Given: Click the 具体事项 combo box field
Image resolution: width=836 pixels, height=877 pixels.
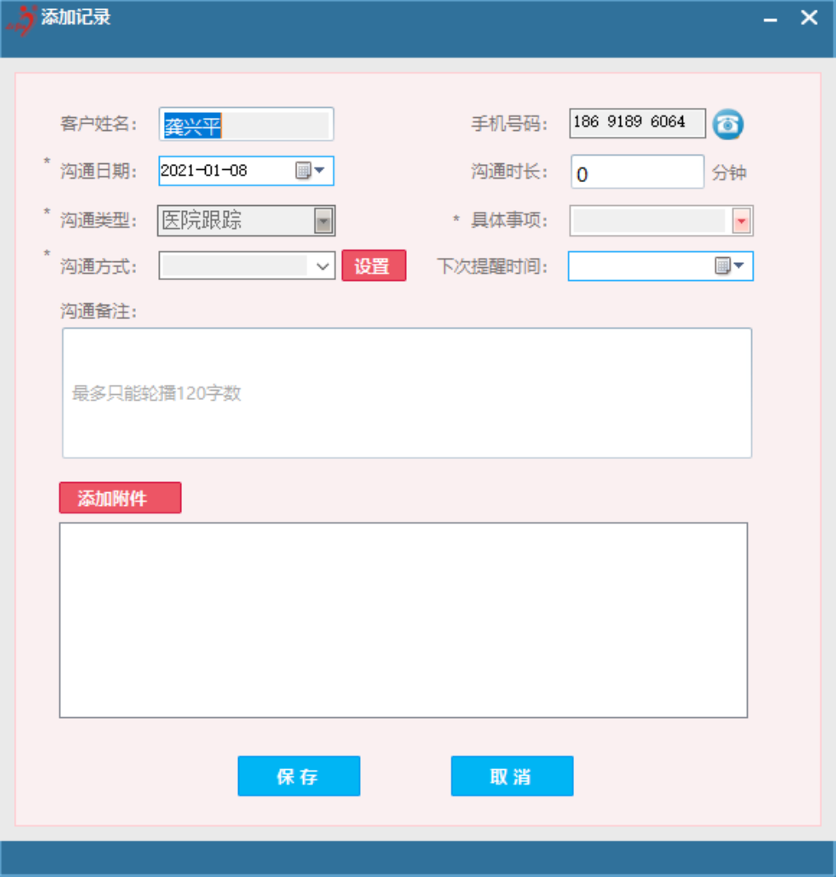Looking at the screenshot, I should point(661,221).
